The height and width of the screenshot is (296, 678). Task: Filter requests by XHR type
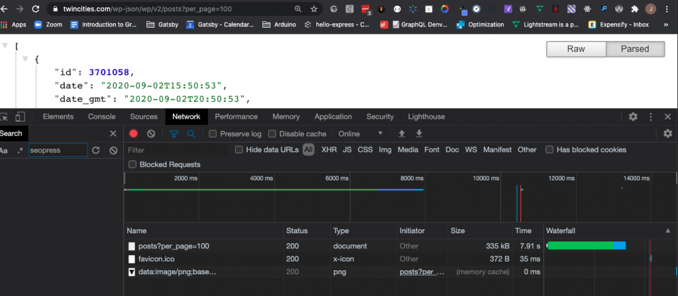329,150
